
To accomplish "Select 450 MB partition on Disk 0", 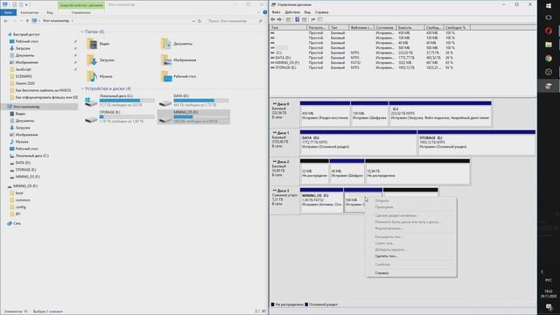I will coord(325,114).
